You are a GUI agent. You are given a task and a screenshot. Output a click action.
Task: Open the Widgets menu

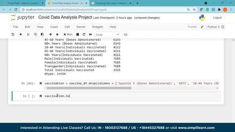click(x=97, y=27)
